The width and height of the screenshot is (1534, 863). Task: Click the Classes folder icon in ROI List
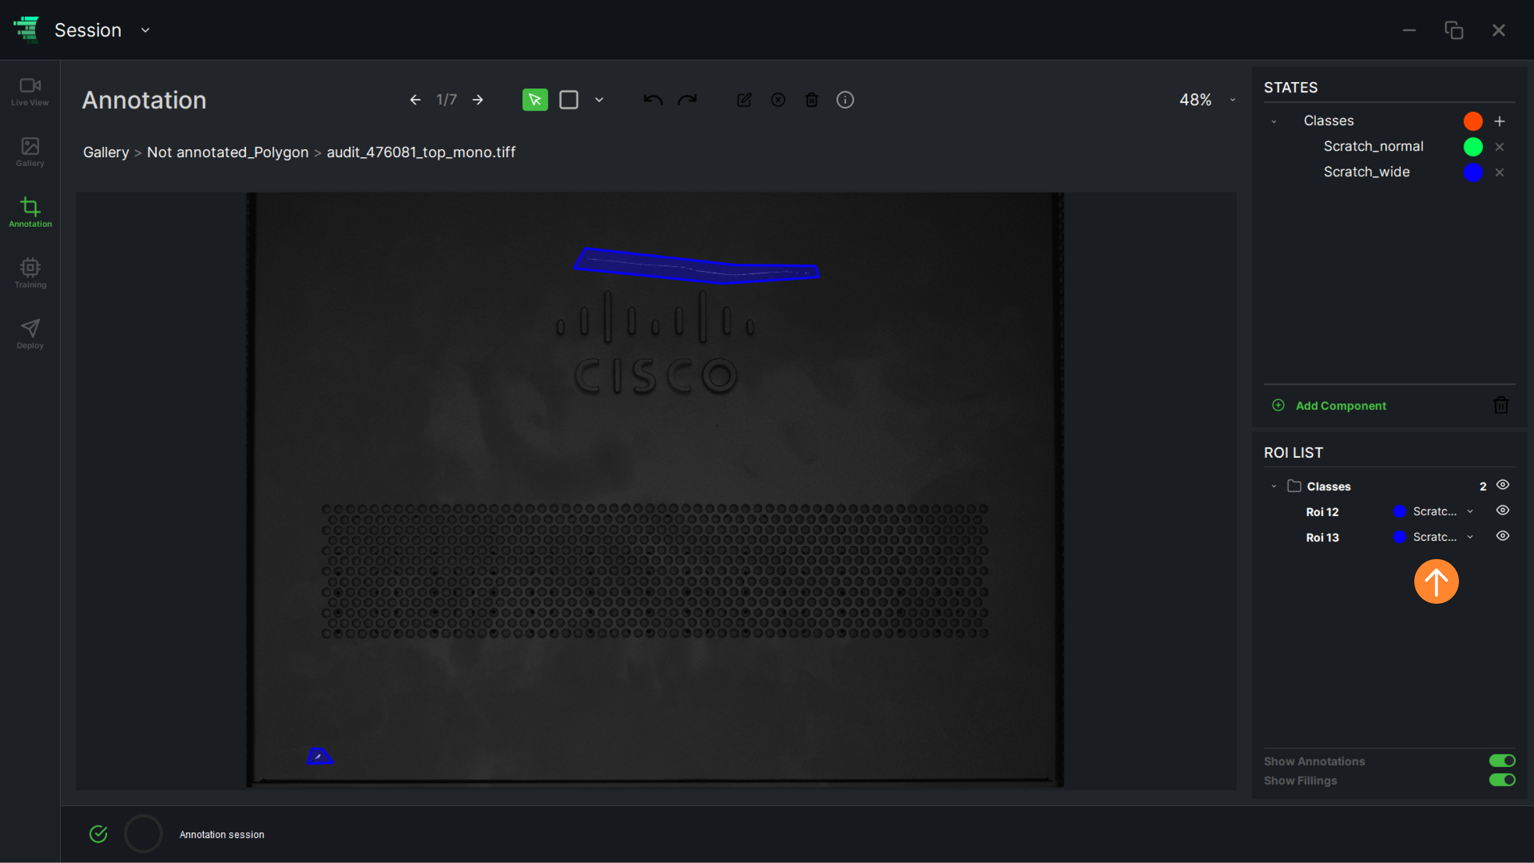pyautogui.click(x=1294, y=486)
